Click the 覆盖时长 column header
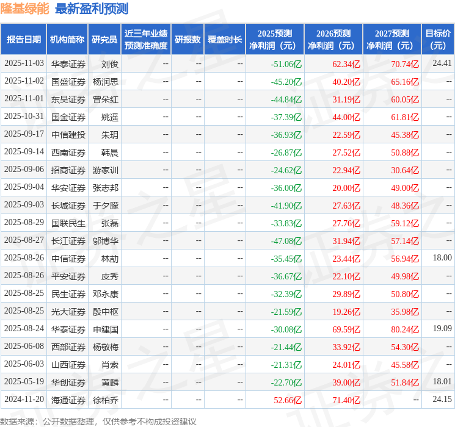 (x=224, y=39)
